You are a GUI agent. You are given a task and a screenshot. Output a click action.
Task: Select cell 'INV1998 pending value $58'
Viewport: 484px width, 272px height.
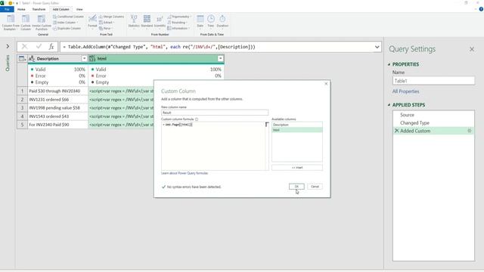tap(57, 108)
